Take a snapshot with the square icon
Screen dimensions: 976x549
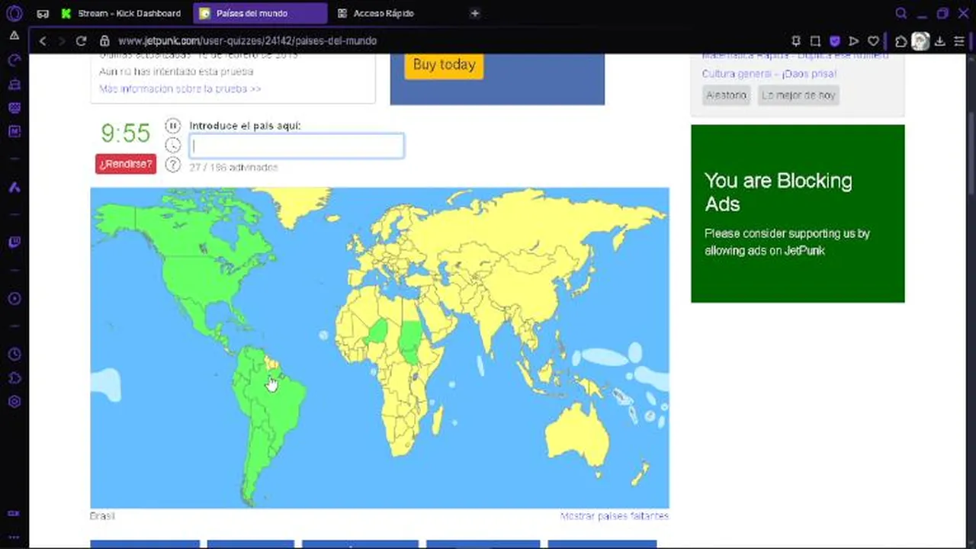tap(815, 41)
